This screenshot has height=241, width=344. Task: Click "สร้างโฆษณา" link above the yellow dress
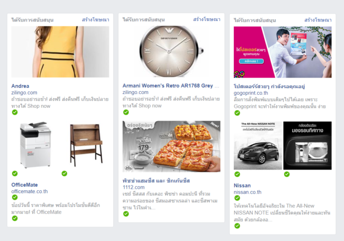pyautogui.click(x=96, y=20)
